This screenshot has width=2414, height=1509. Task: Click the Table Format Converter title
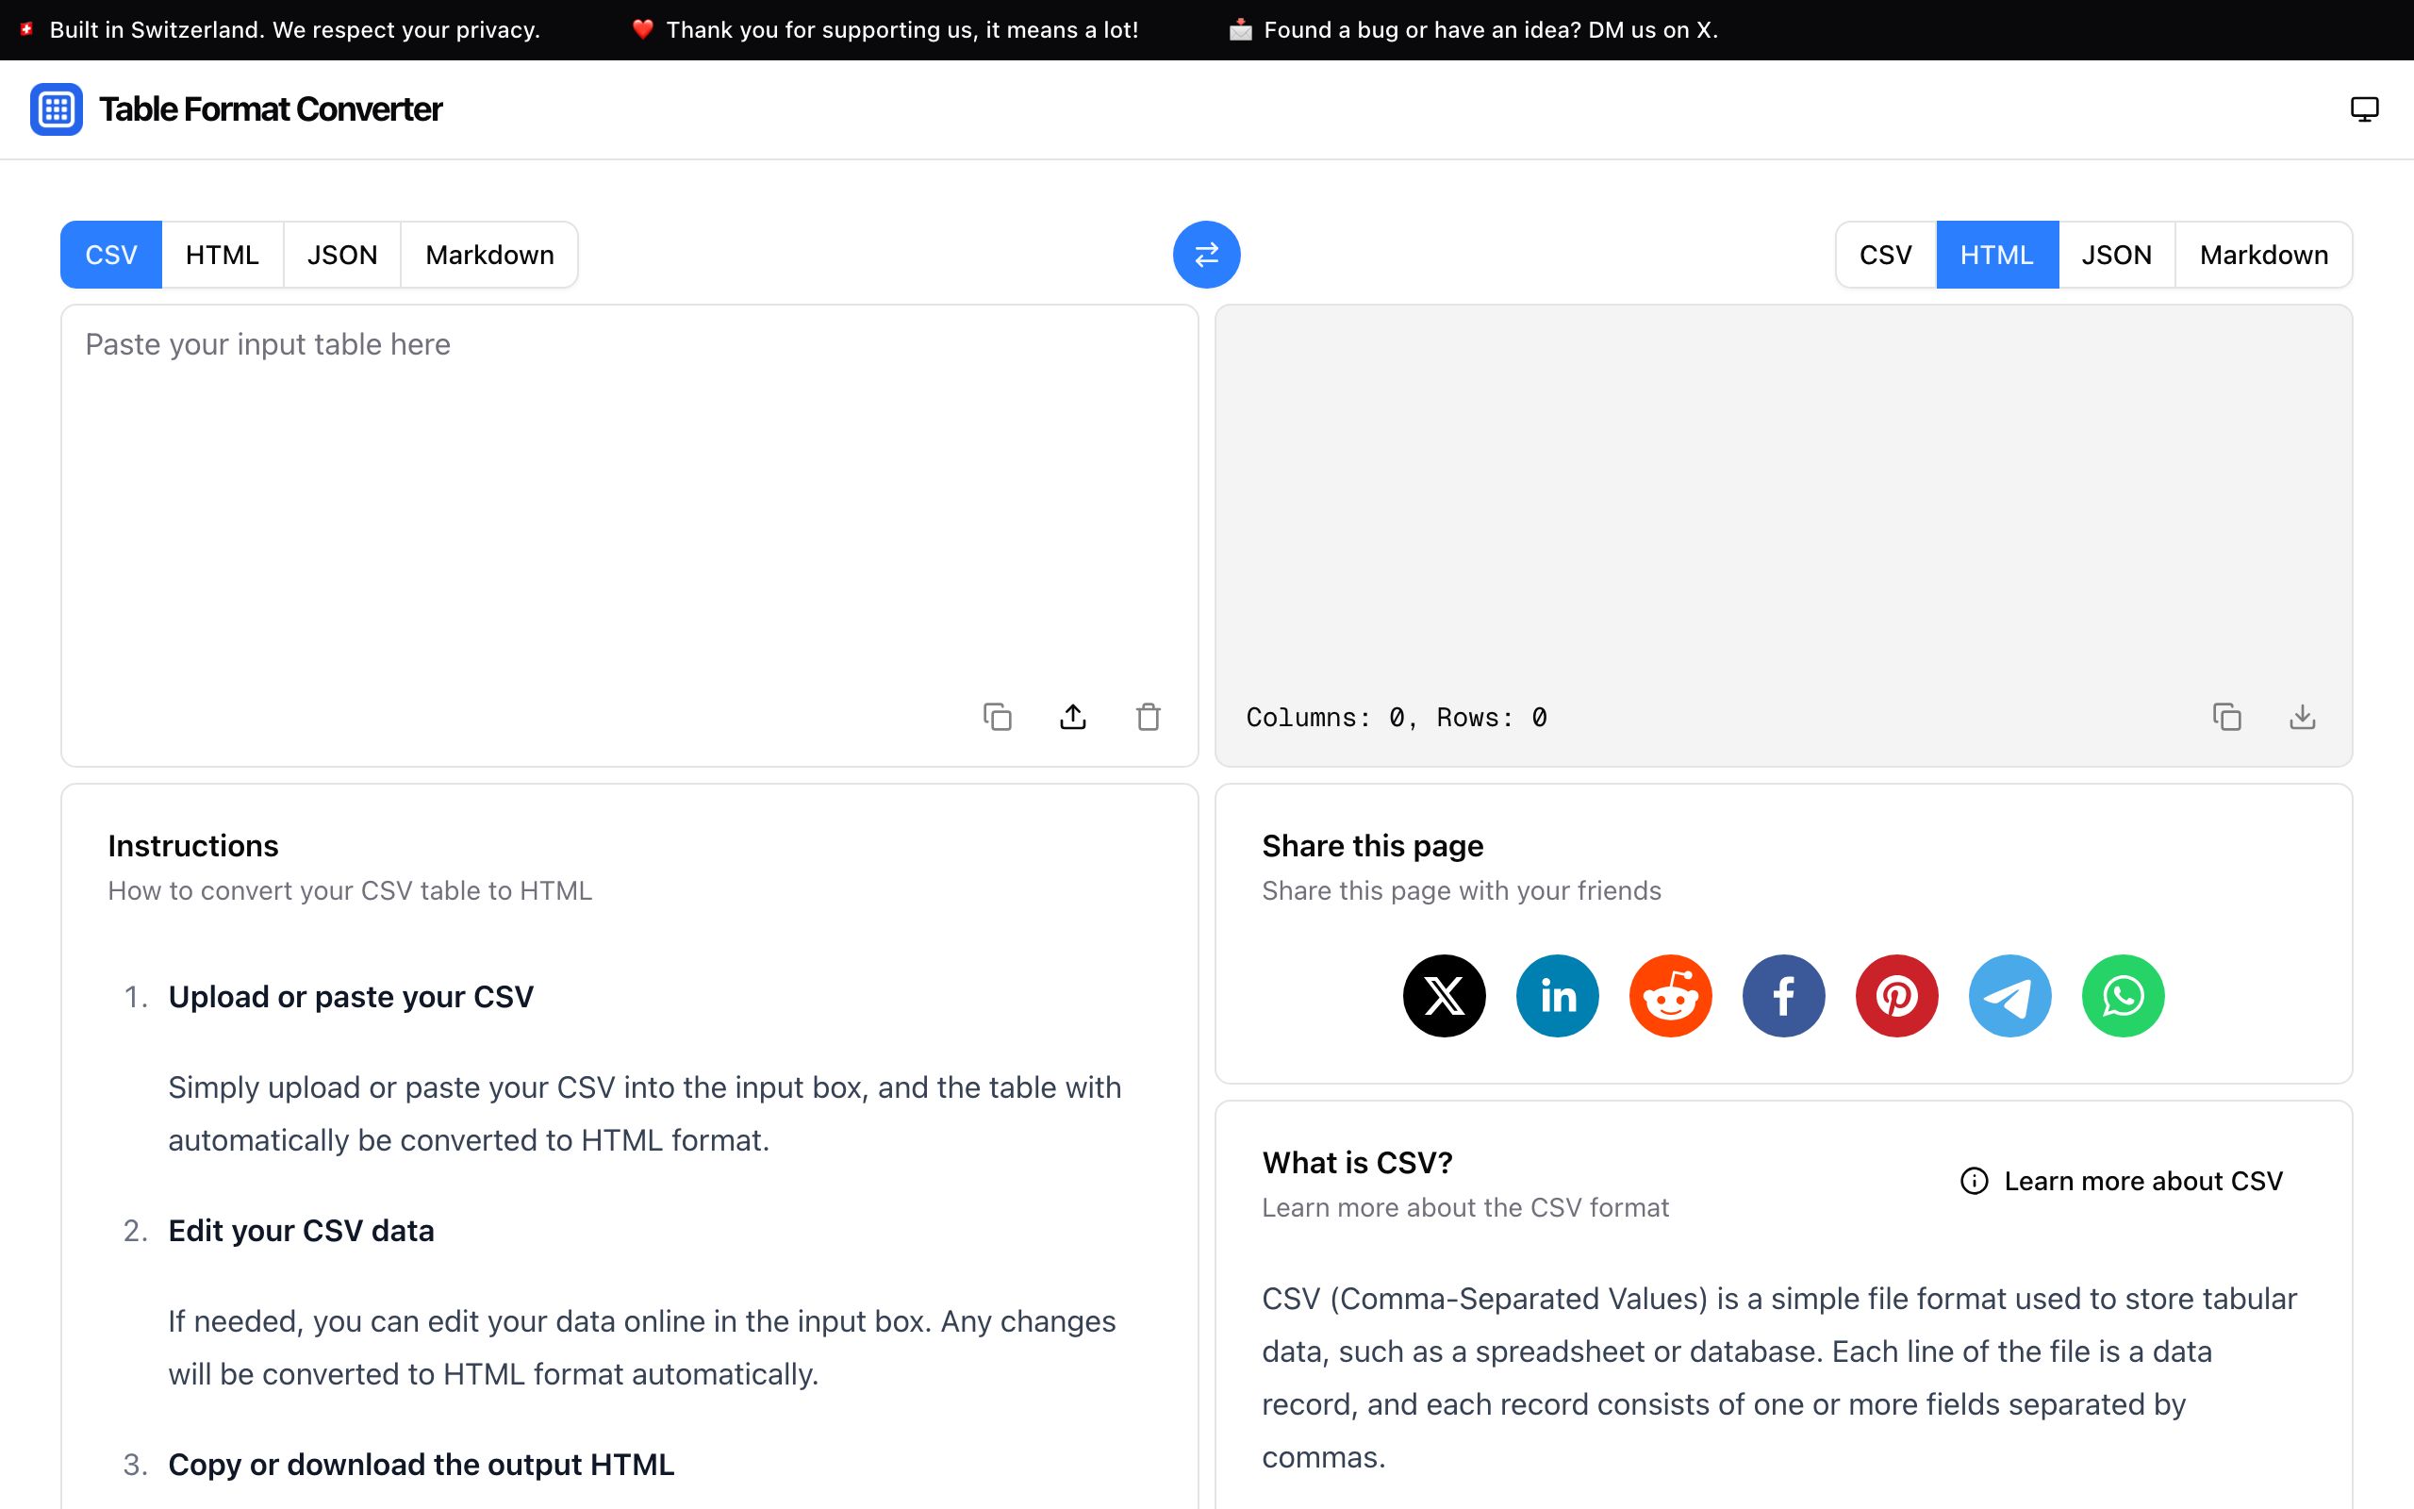pyautogui.click(x=271, y=108)
